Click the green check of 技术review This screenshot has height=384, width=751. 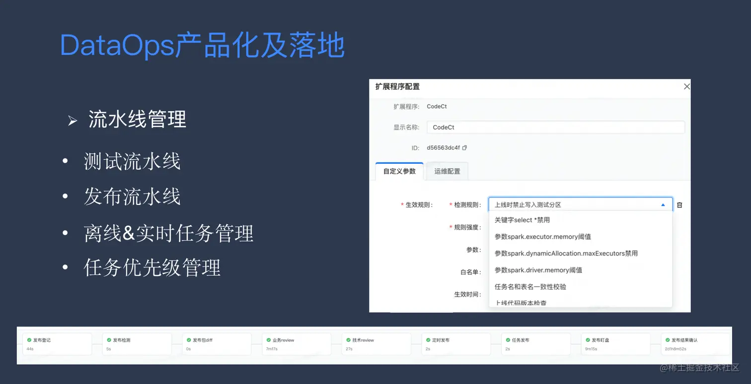349,340
